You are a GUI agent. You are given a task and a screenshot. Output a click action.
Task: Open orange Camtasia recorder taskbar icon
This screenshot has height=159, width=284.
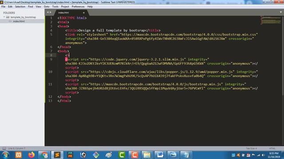(134, 155)
